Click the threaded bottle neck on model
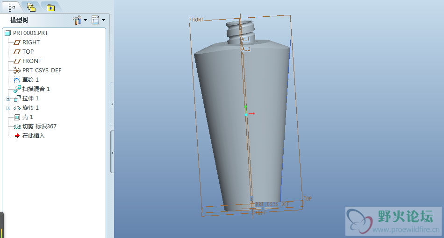Image resolution: width=444 pixels, height=238 pixels. (241, 33)
